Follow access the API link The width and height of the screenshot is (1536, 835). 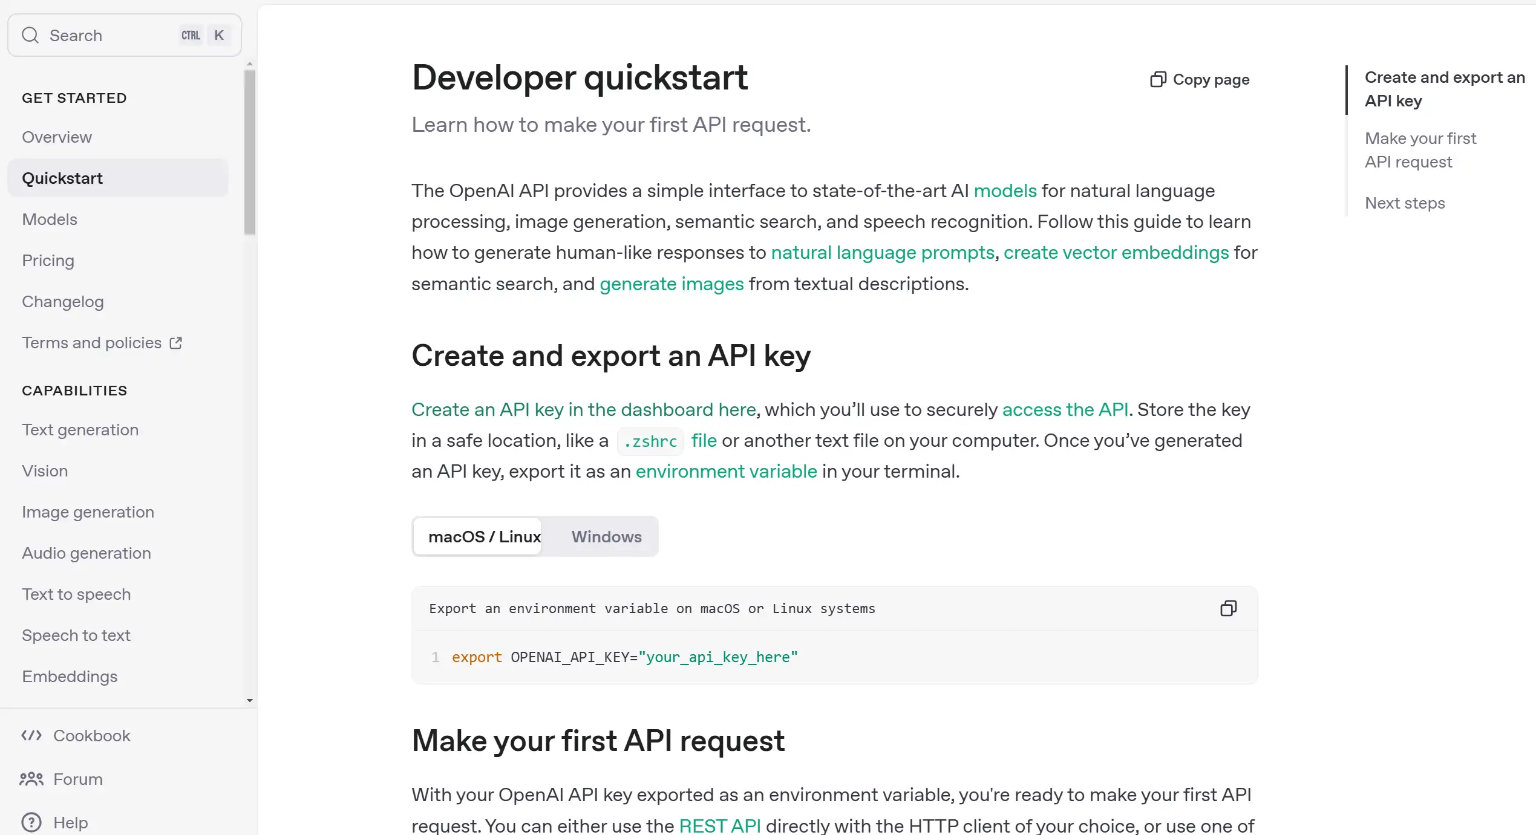click(1065, 409)
